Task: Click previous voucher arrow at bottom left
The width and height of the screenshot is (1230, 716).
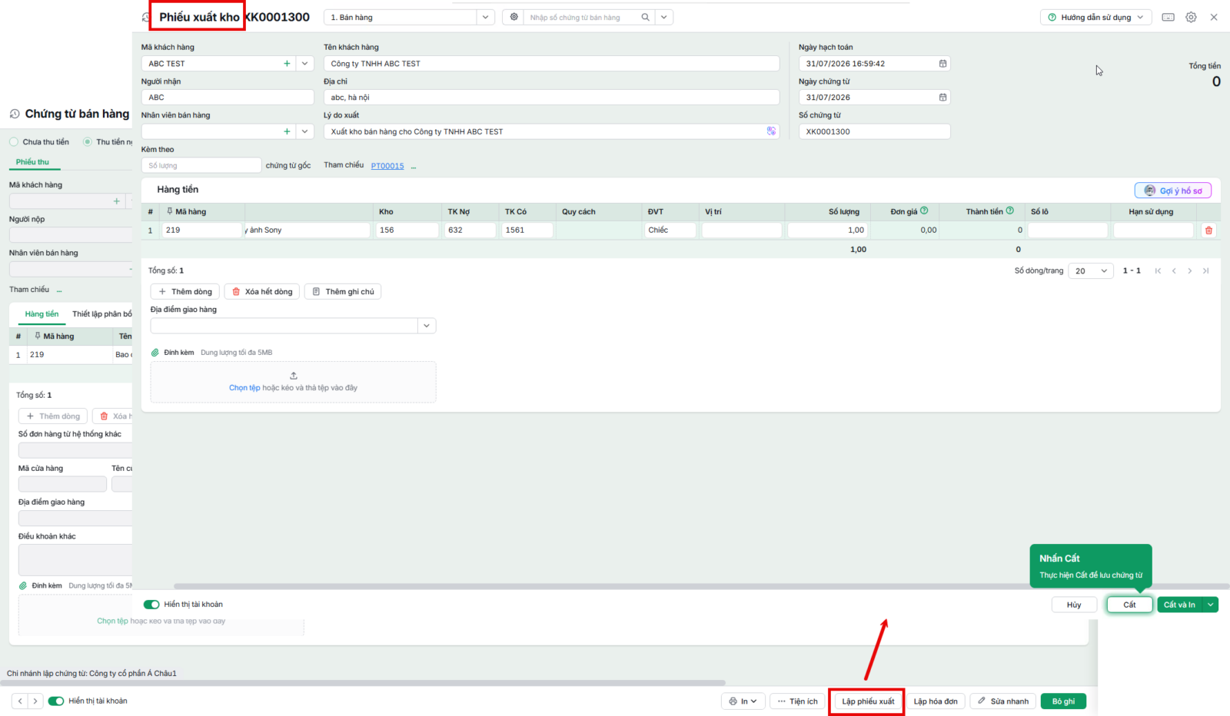Action: click(x=20, y=701)
